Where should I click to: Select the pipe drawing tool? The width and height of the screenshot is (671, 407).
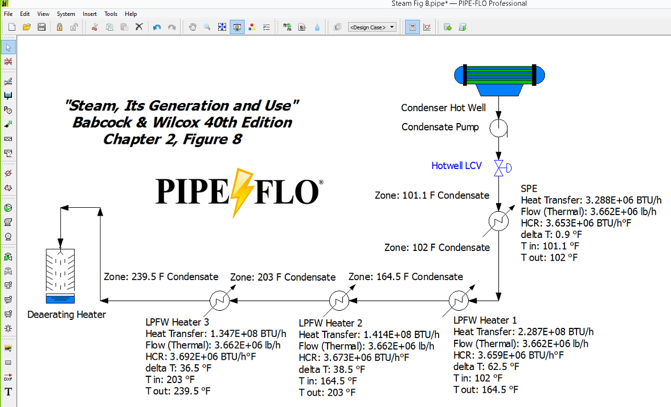[x=8, y=81]
